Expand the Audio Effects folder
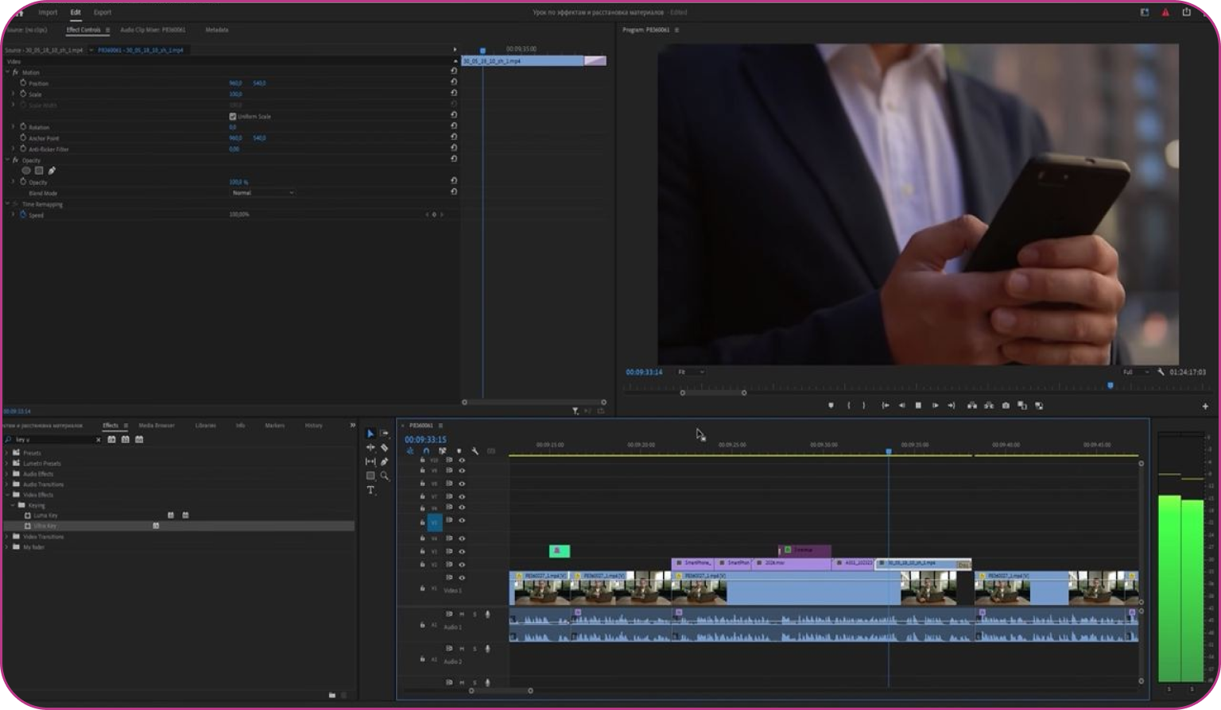The image size is (1221, 710). 7,474
